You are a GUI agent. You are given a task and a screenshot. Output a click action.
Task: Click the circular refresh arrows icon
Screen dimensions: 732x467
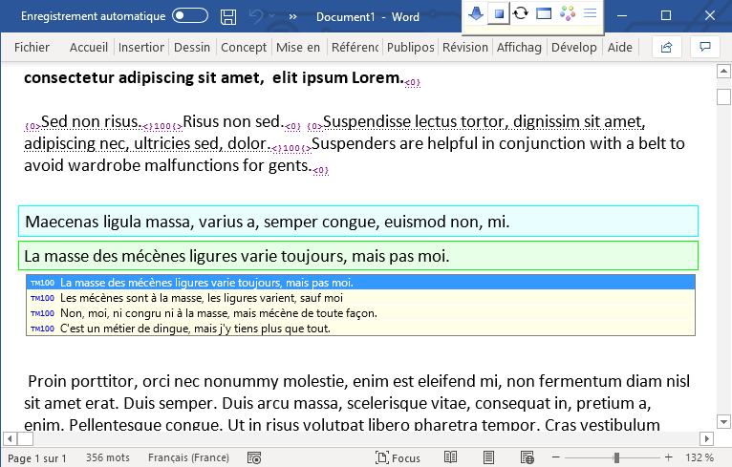click(521, 13)
